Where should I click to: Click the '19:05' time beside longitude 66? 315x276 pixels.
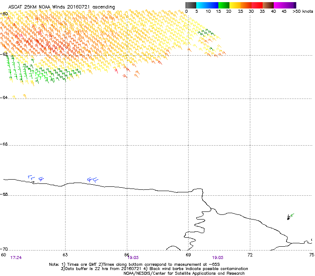[133, 258]
